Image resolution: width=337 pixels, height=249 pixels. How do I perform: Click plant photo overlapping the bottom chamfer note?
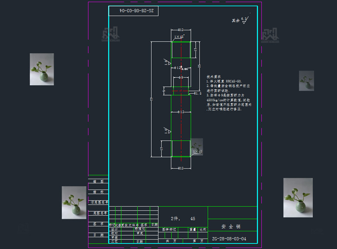point(197,147)
